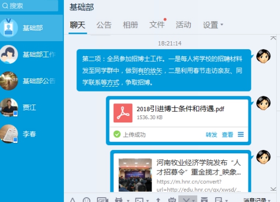This screenshot has height=202, width=280.
Task: Open the 文件 tab
Action: tap(157, 25)
